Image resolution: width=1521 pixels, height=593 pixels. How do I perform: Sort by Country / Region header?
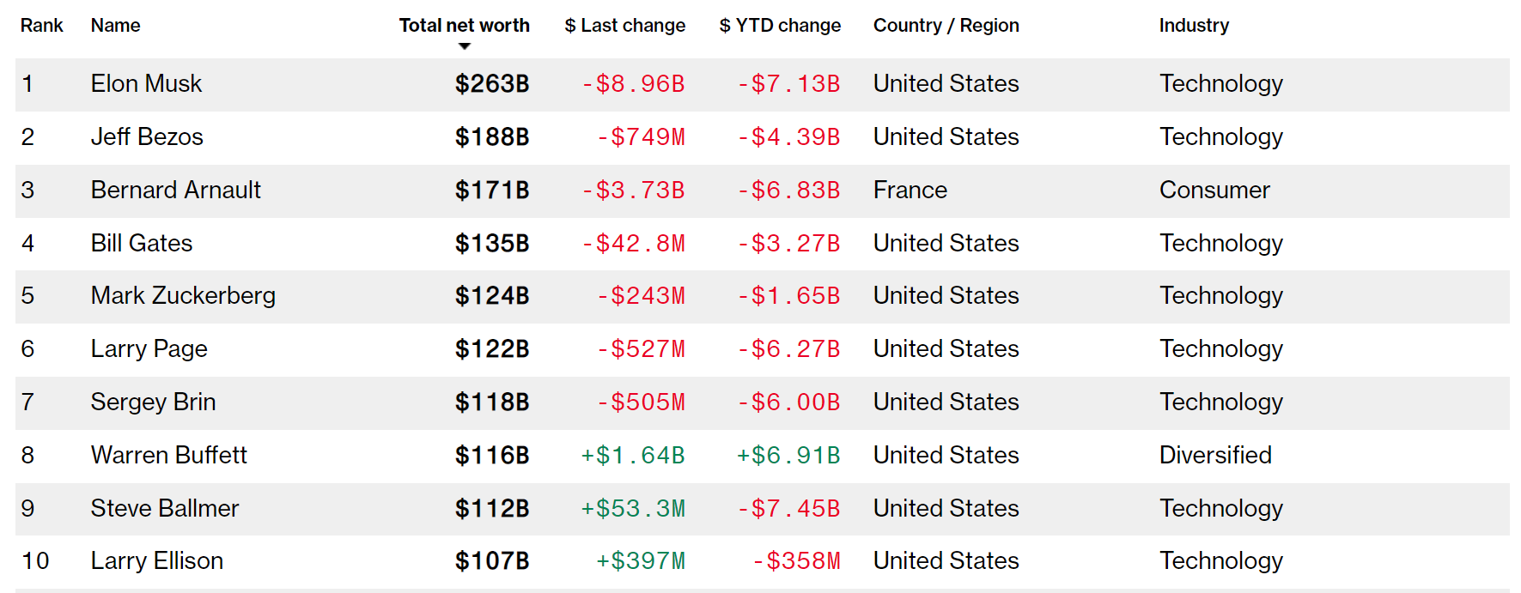[946, 26]
